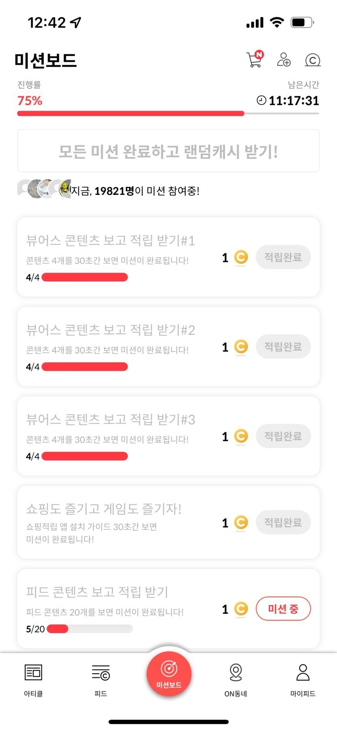The width and height of the screenshot is (337, 731).
Task: Tap '적립완료' button for viewers mission #1
Action: (x=283, y=257)
